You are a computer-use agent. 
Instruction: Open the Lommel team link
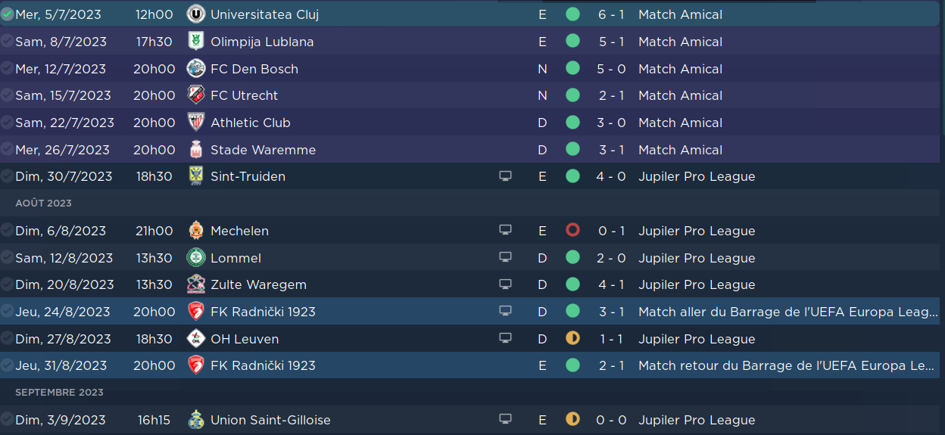tap(235, 258)
